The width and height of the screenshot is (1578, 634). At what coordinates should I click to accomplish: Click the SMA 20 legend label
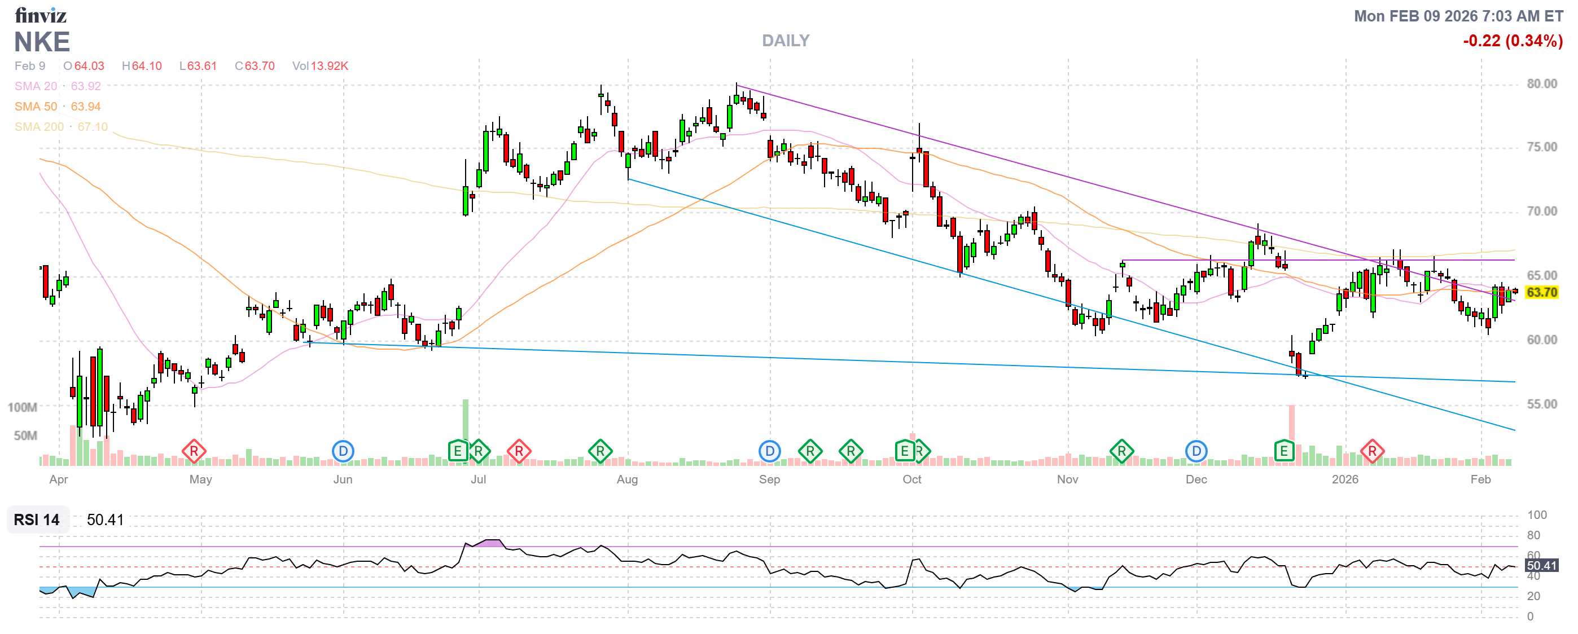[x=36, y=86]
